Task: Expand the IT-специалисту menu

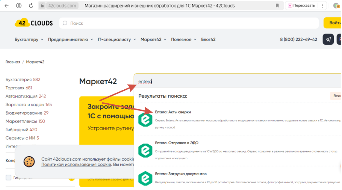Action: tap(117, 39)
